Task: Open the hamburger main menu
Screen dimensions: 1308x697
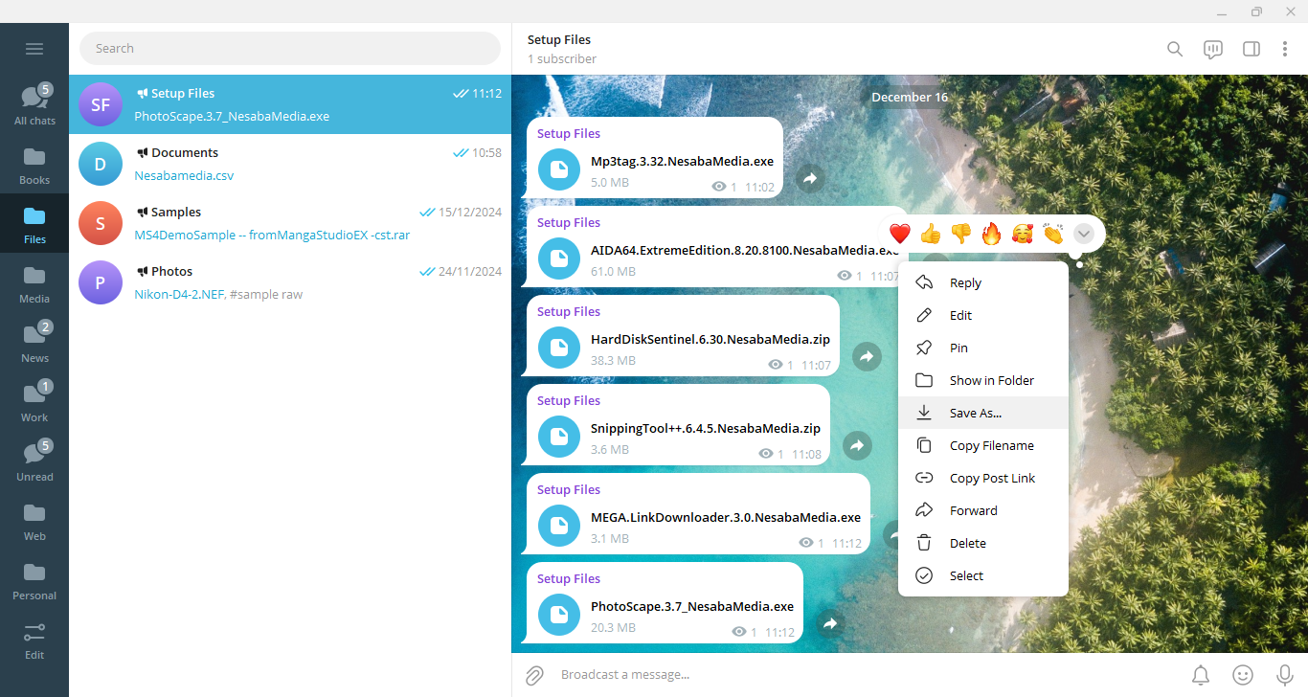Action: (34, 49)
